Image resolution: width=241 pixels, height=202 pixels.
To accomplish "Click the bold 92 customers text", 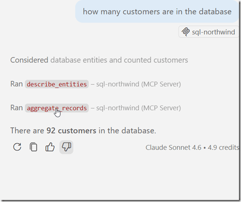I will [71, 131].
